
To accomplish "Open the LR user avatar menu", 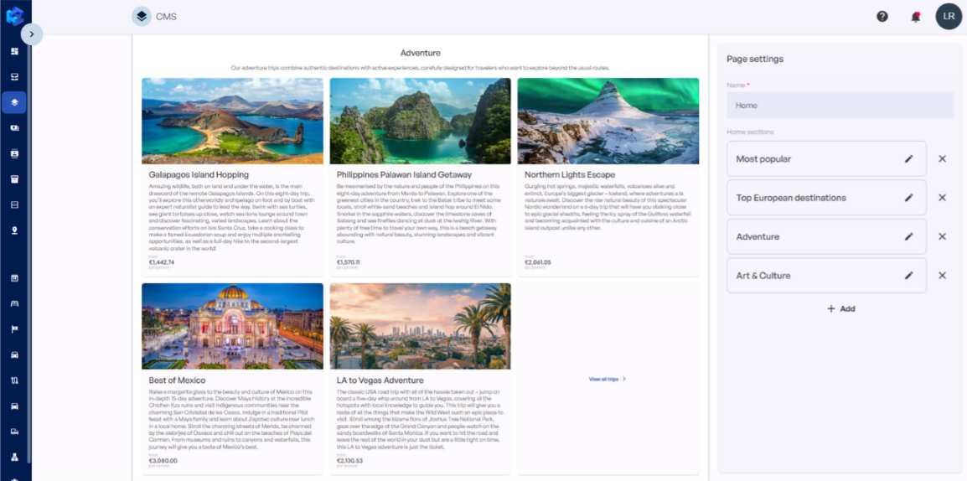I will pos(949,16).
